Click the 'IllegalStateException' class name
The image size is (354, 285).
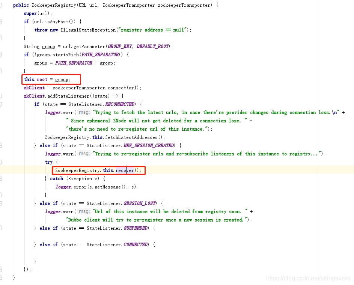(x=88, y=30)
